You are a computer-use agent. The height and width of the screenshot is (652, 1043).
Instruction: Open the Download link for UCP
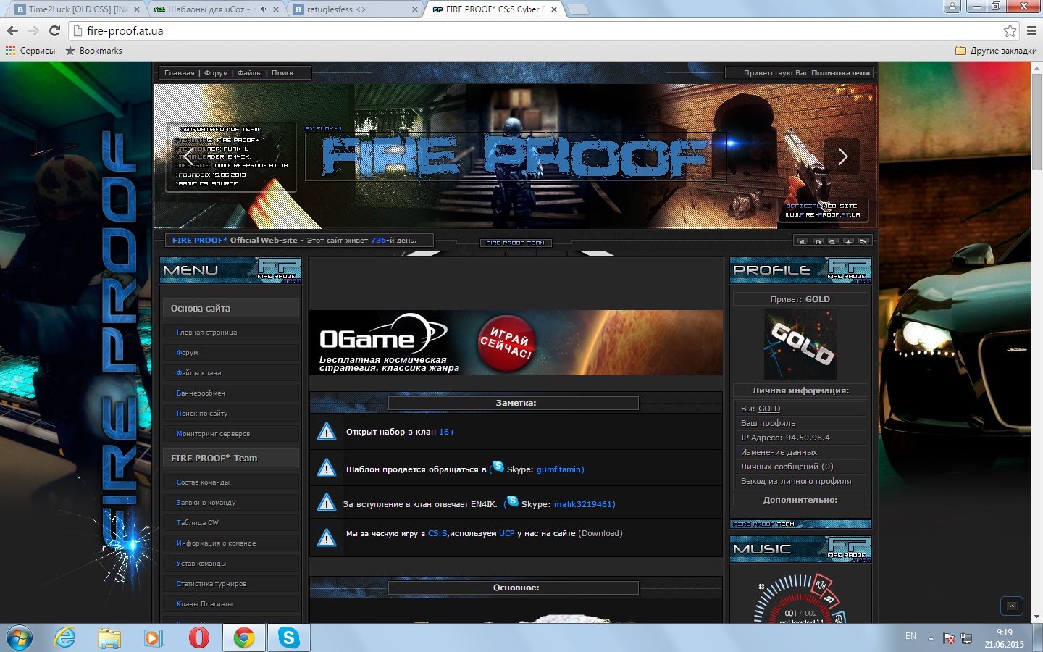[600, 533]
